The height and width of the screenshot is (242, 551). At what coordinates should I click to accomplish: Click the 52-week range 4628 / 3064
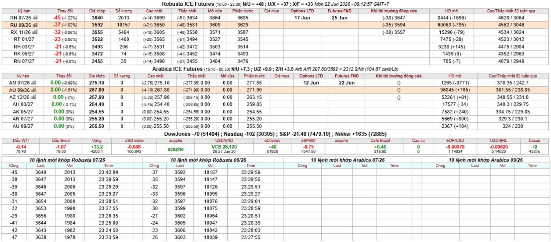(x=511, y=18)
